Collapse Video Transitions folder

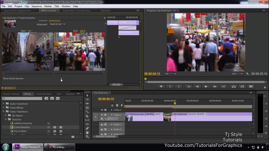pos(3,112)
